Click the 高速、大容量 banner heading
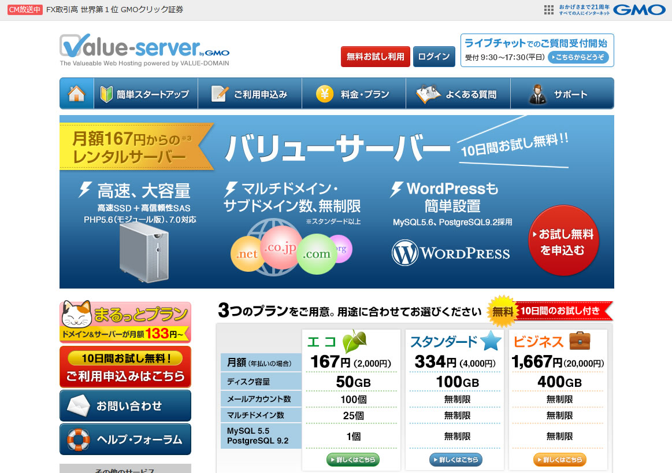The image size is (672, 473). point(144,191)
